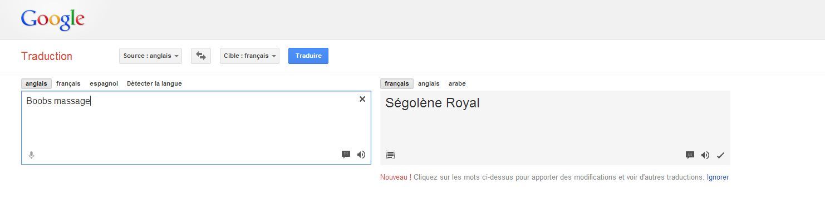The width and height of the screenshot is (825, 208).
Task: Clear source text with the X icon
Action: (x=362, y=99)
